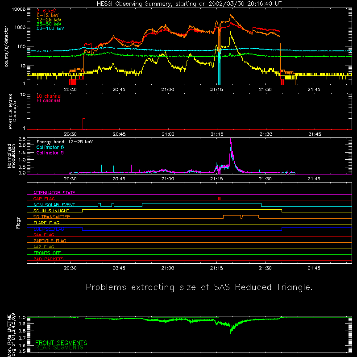Click the 'SC IN SUNLIGHT' flag label
The width and height of the screenshot is (357, 357).
click(51, 211)
